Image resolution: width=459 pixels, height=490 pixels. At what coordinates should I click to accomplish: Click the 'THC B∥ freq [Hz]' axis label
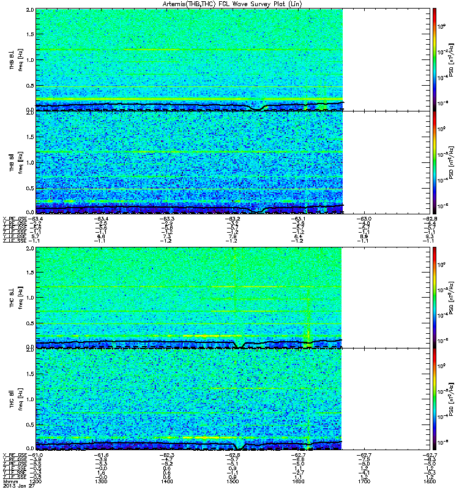pyautogui.click(x=17, y=399)
